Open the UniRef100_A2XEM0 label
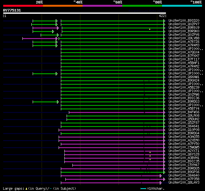Screen dimensions: 205x191 184,140
